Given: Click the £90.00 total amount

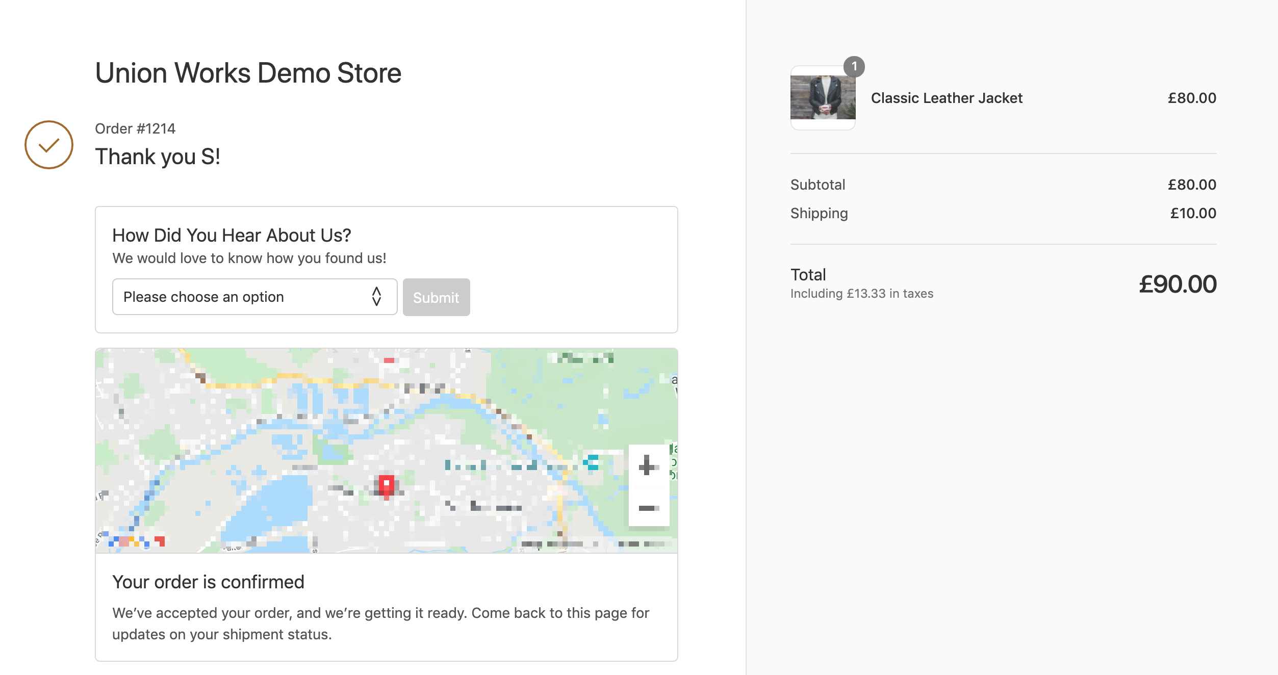Looking at the screenshot, I should tap(1177, 284).
